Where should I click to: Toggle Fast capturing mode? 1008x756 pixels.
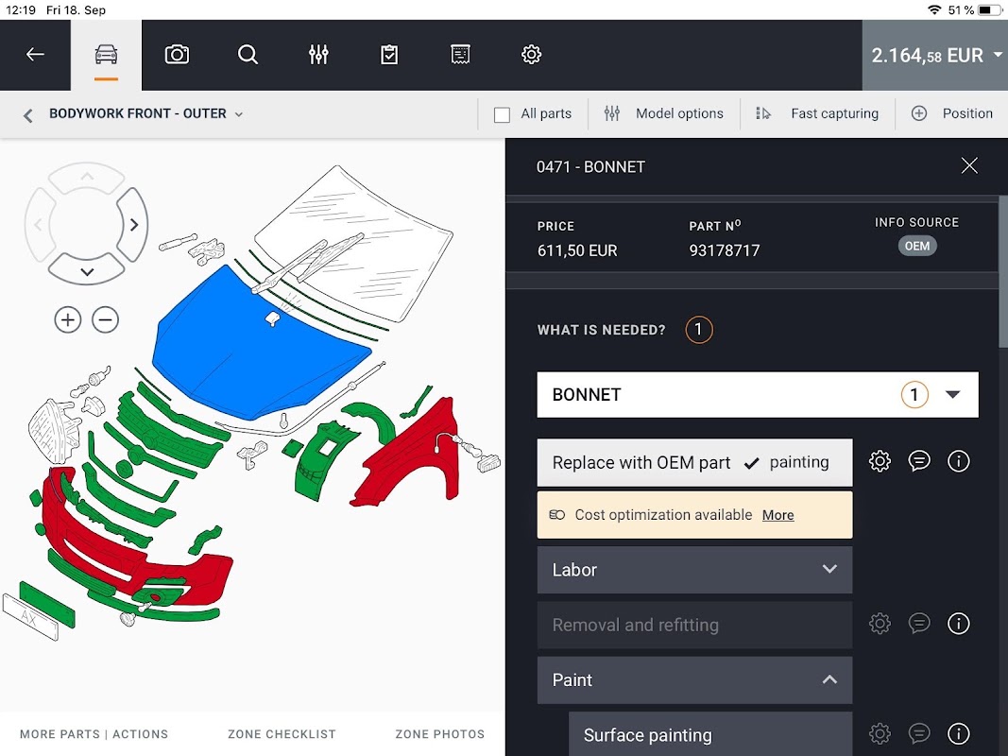(817, 113)
